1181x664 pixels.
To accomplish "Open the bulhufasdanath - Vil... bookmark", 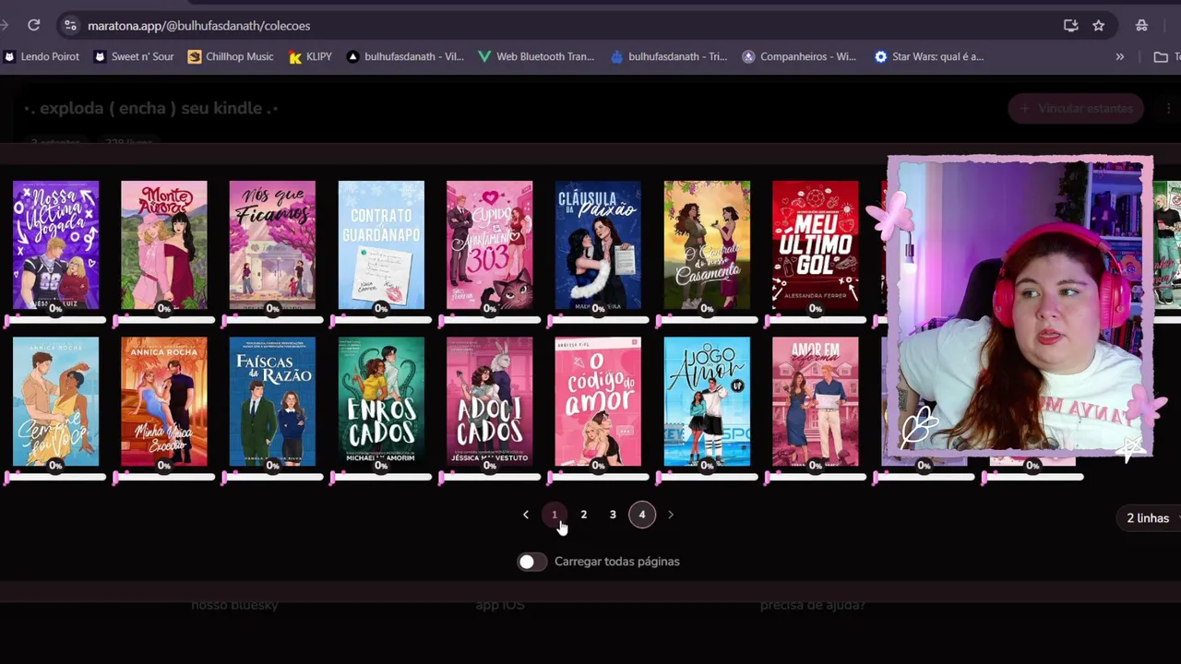I will coord(405,56).
